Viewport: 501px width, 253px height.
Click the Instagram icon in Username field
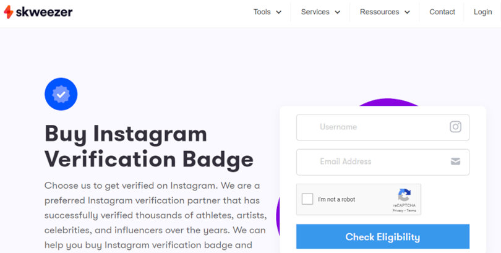[455, 127]
